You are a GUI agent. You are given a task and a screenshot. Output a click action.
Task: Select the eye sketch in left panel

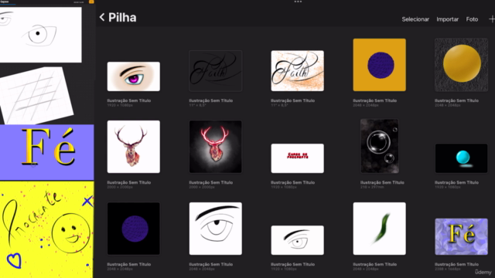click(x=40, y=35)
